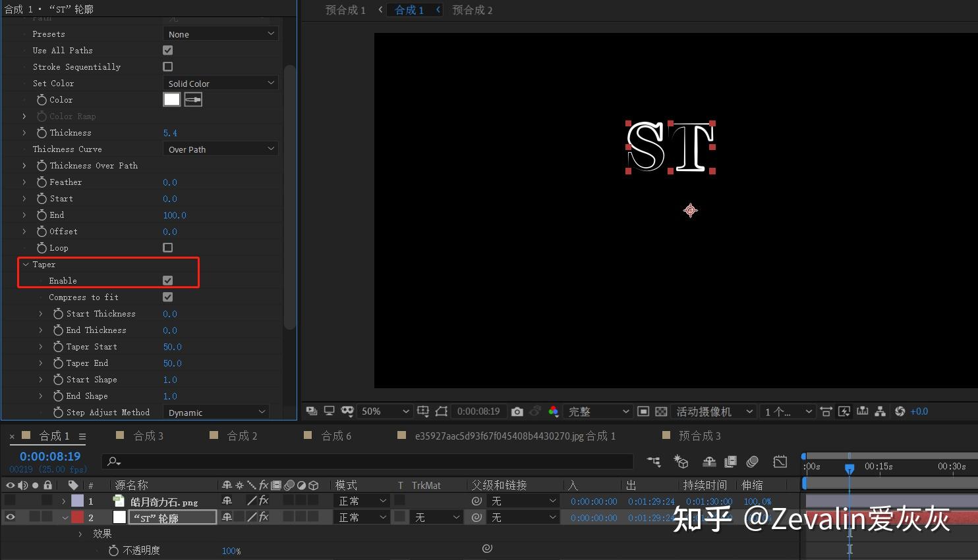Enable the Taper checkbox

pyautogui.click(x=167, y=280)
